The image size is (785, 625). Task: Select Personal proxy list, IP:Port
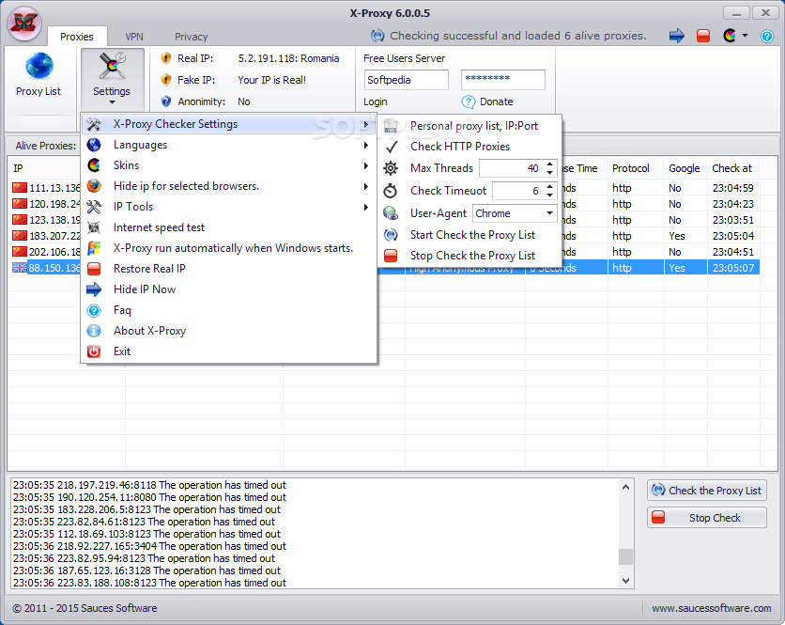pyautogui.click(x=473, y=126)
